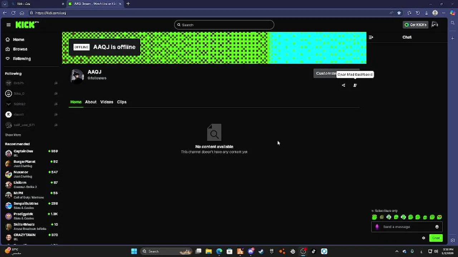Click the address bar URL
This screenshot has height=257, width=458.
click(51, 13)
